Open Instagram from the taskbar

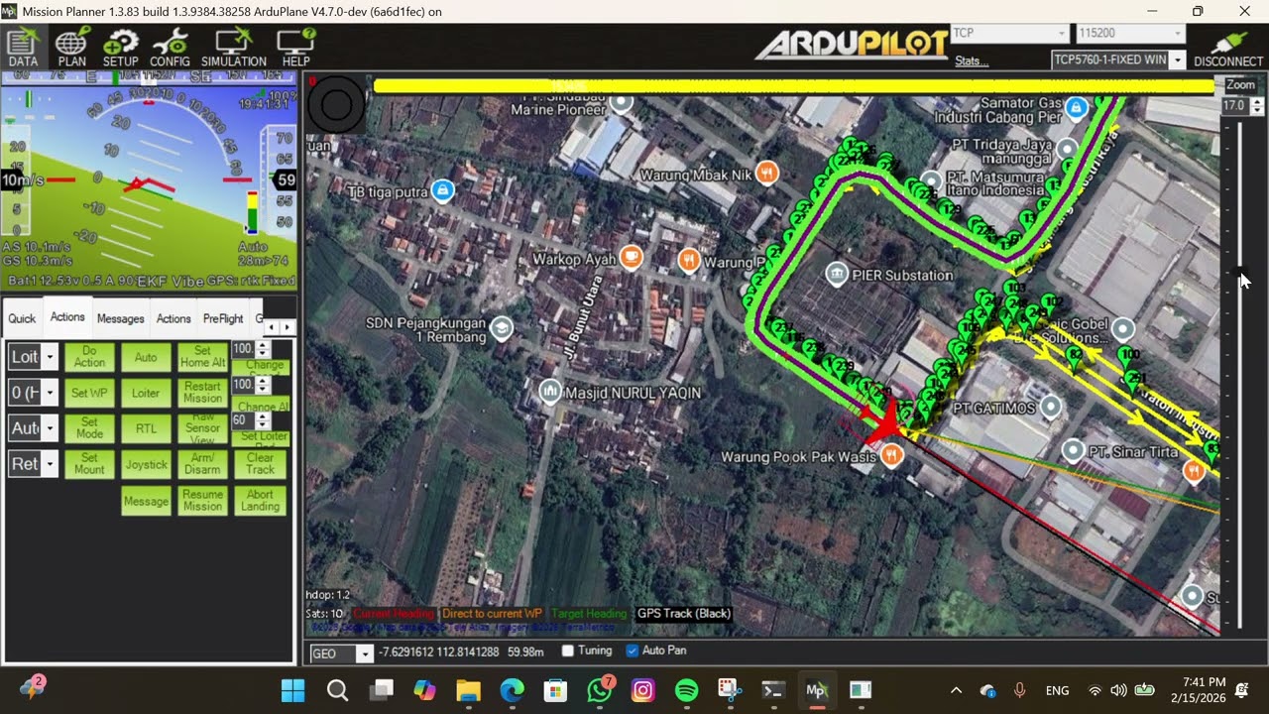642,690
